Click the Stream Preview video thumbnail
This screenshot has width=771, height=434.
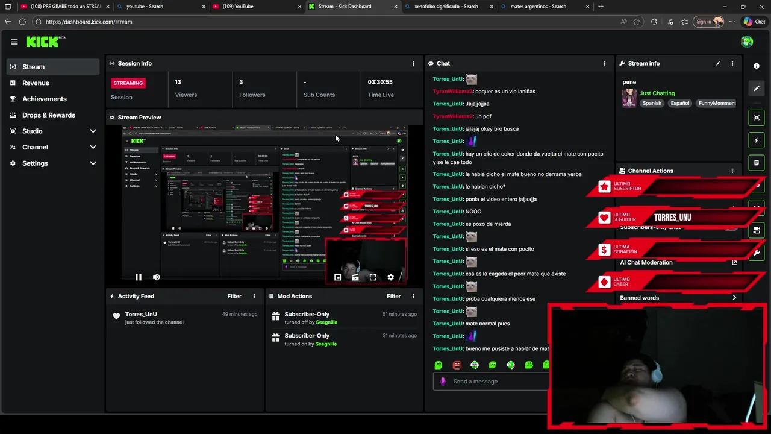tap(264, 204)
